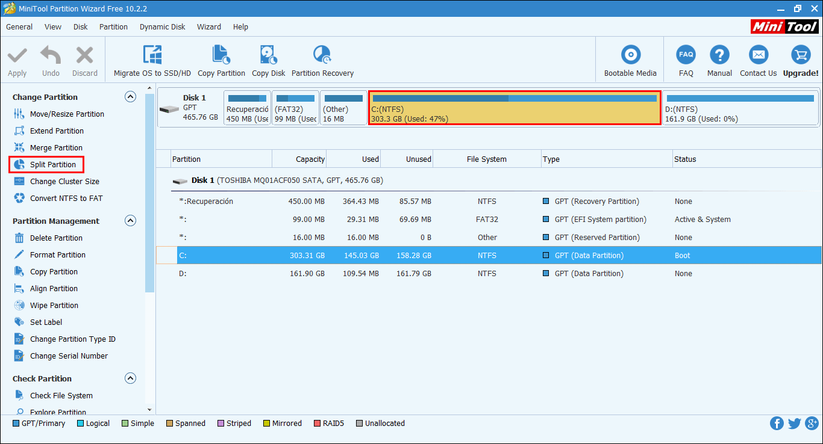Sort by Used column header
The image size is (823, 444).
tap(353, 159)
